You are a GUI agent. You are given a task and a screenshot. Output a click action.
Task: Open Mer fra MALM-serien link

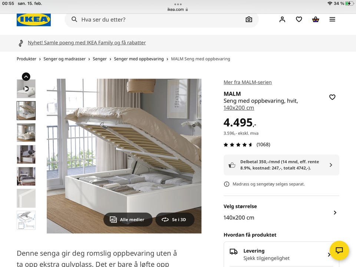pyautogui.click(x=248, y=82)
